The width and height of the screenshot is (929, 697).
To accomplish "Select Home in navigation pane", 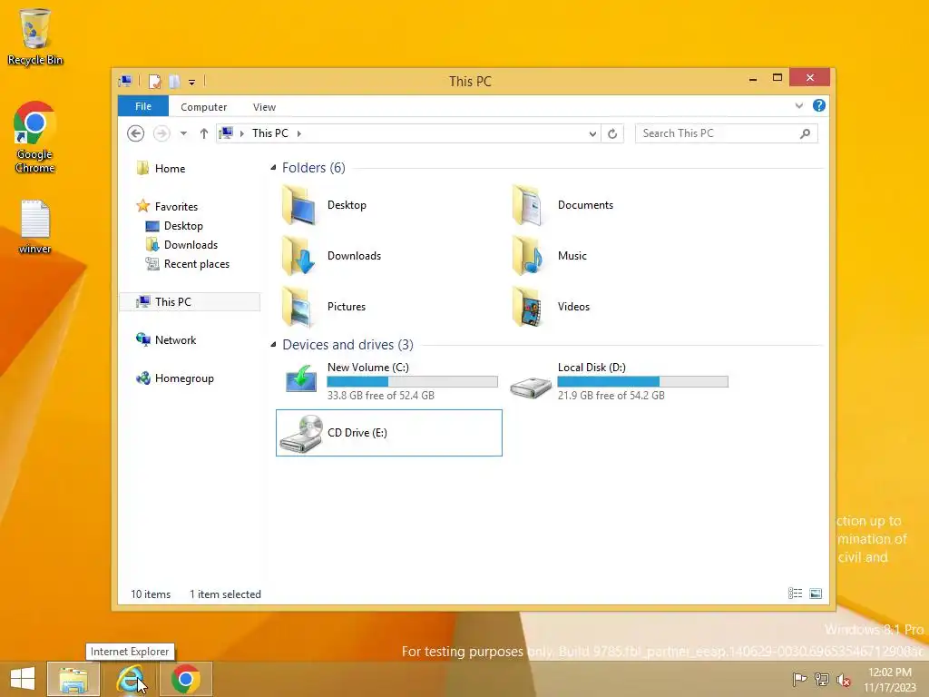I will 170,168.
